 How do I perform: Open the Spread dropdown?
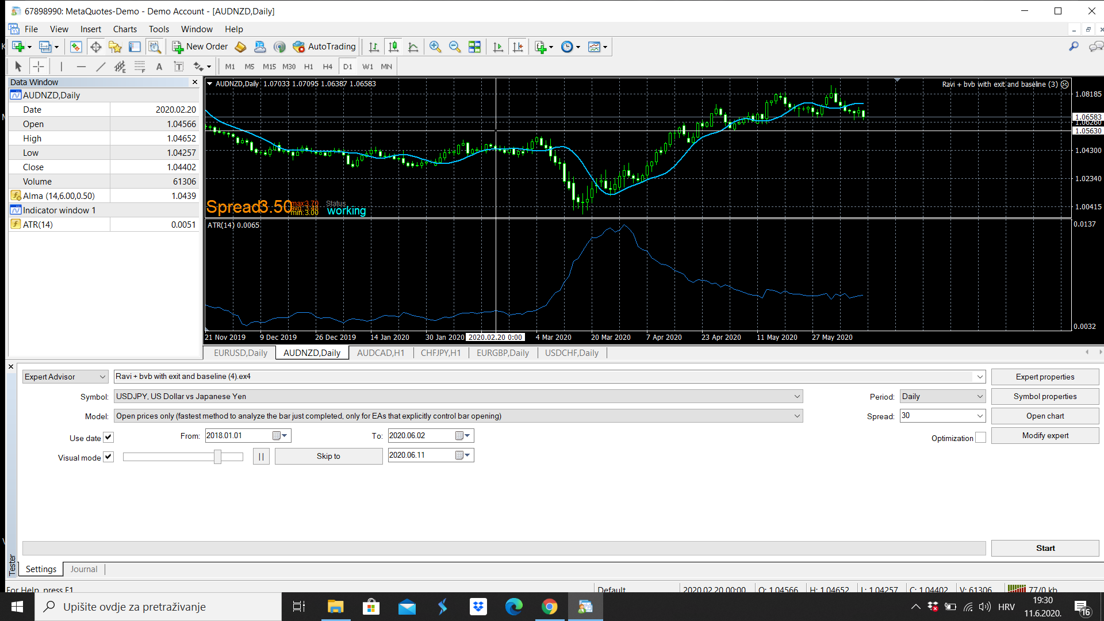point(979,416)
